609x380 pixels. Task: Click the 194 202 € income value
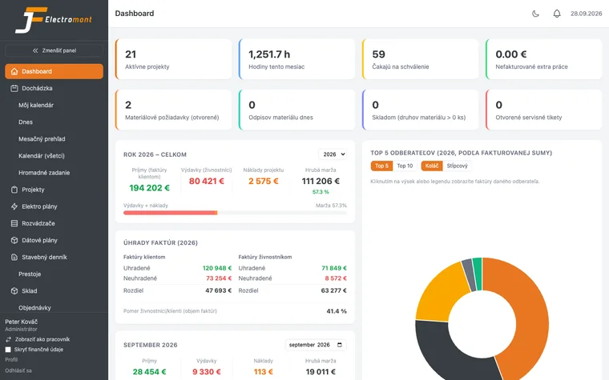point(149,188)
